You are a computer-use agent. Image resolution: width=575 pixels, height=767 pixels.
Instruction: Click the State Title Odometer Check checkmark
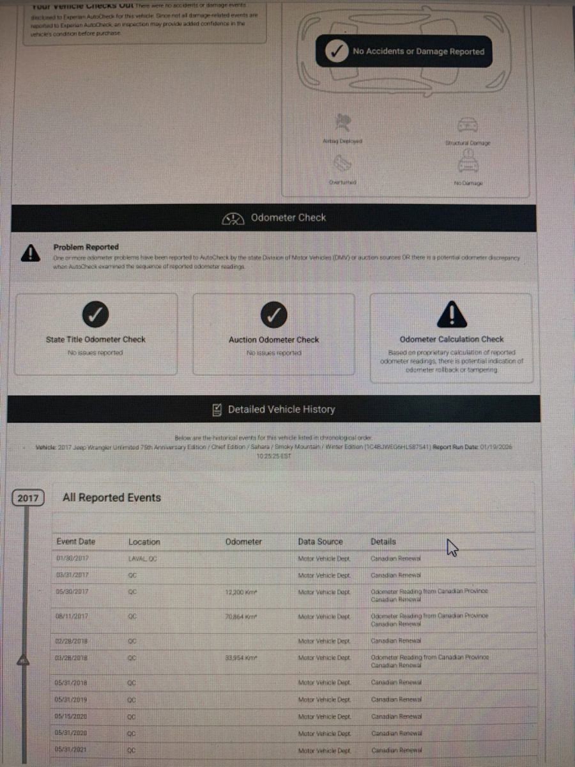click(x=95, y=314)
